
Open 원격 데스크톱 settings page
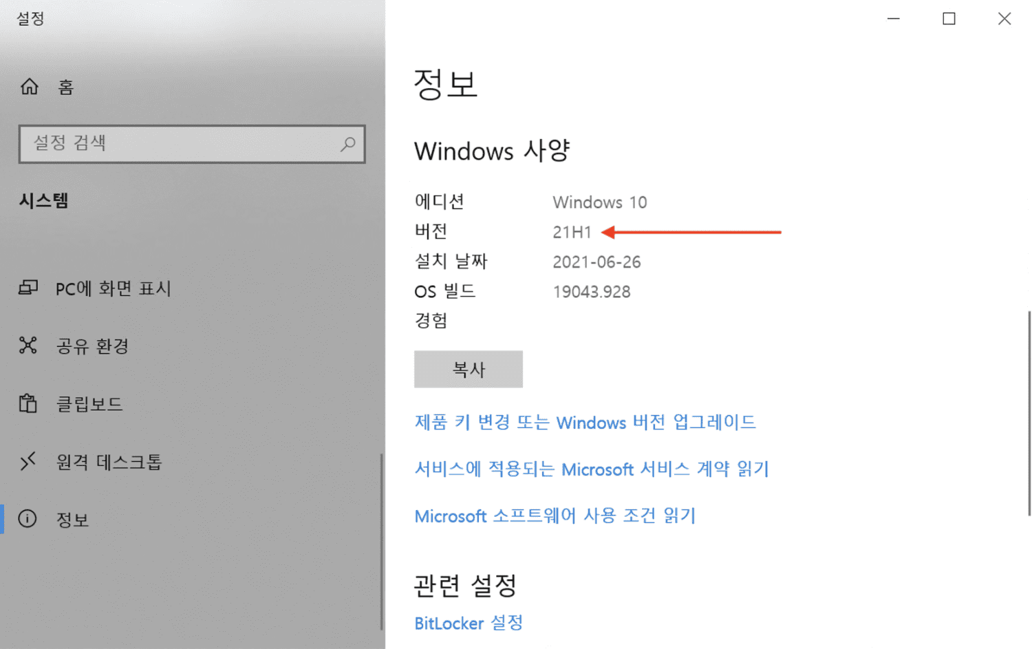coord(109,462)
